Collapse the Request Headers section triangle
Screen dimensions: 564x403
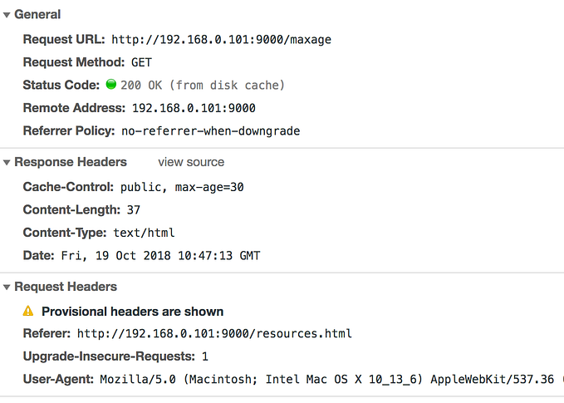[7, 288]
